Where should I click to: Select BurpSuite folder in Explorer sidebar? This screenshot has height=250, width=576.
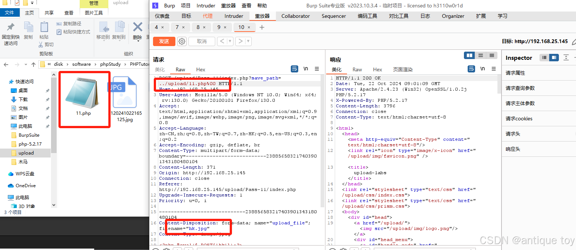[29, 135]
